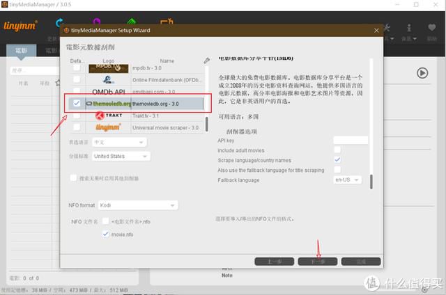Screen dimensions: 446x295
Task: Open the United States certification dropdown
Action: 121,156
